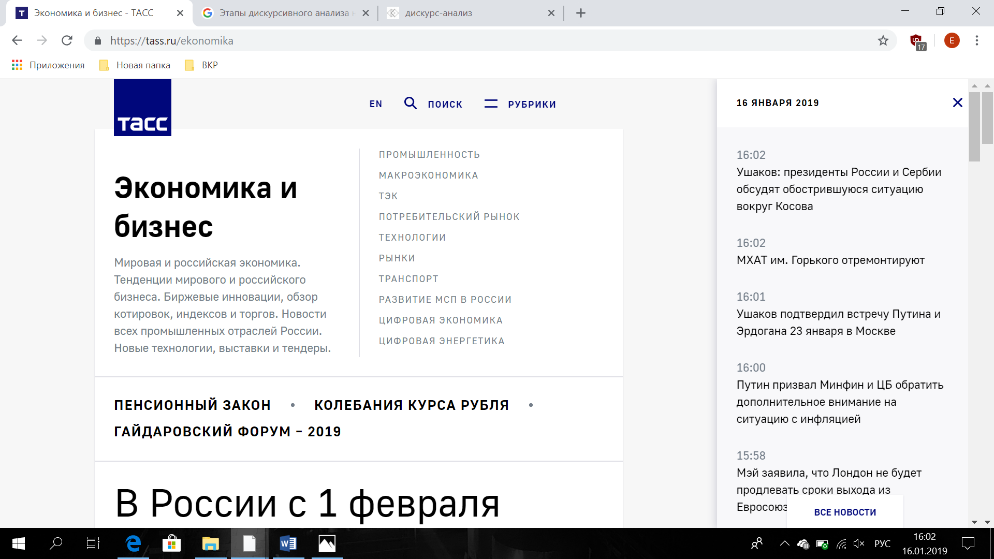Image resolution: width=994 pixels, height=559 pixels.
Task: Open Windows taskbar search
Action: coord(56,543)
